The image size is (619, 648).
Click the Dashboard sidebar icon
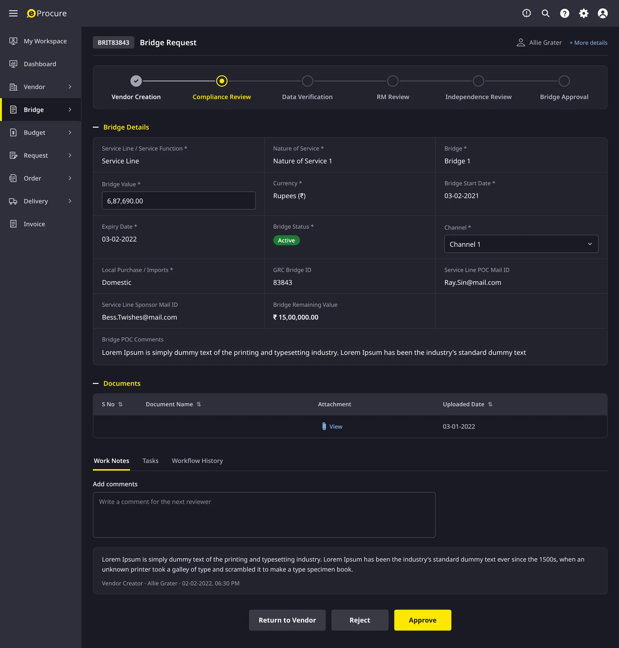pos(13,64)
